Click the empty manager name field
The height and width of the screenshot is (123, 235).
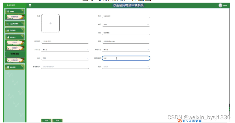[x=65, y=67]
